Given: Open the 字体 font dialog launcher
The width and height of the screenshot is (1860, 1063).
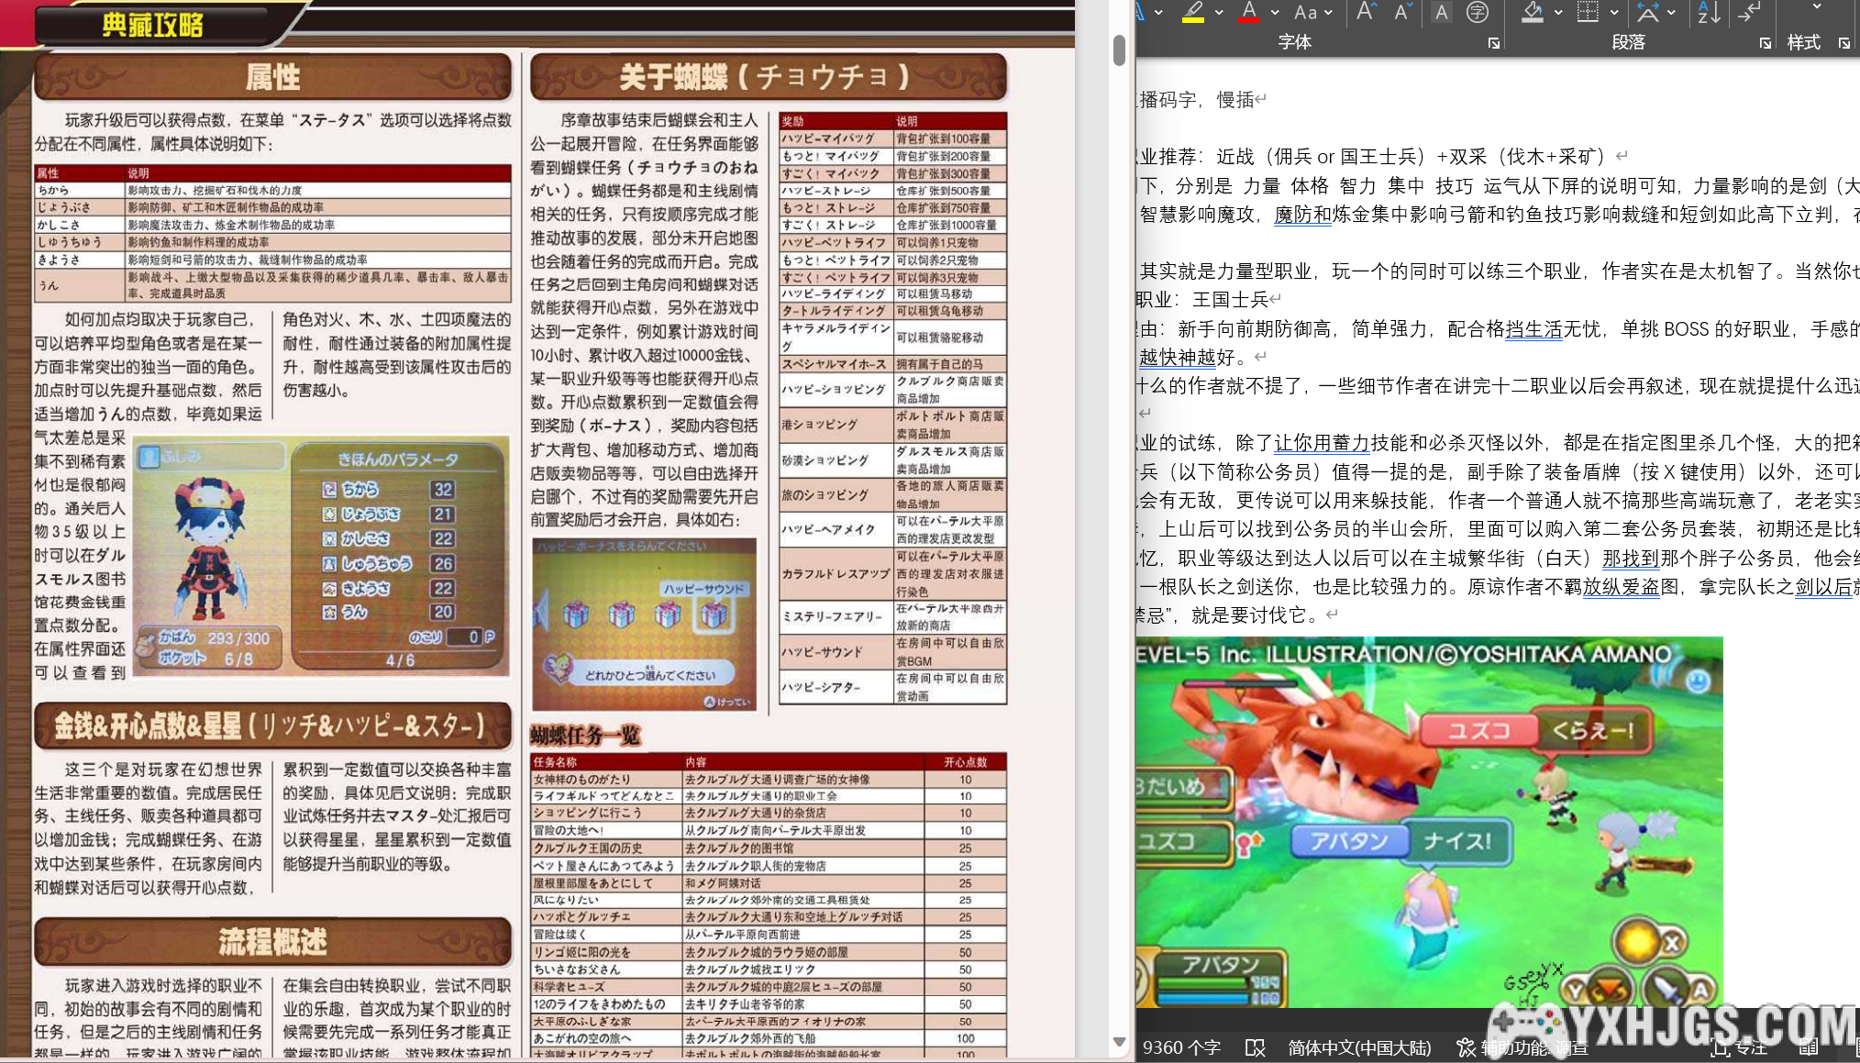Looking at the screenshot, I should pos(1494,43).
